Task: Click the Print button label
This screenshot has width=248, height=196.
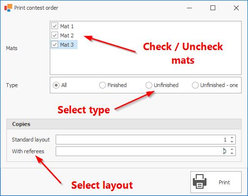Action: click(x=224, y=182)
